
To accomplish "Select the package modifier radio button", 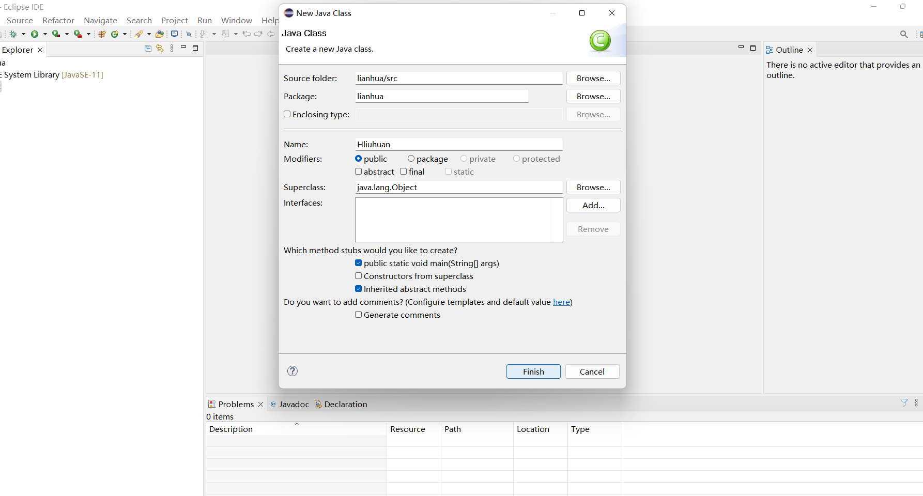I will [411, 159].
